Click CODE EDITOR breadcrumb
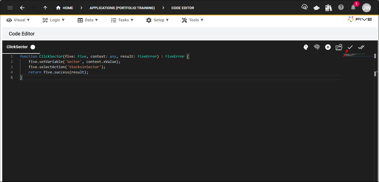This screenshot has height=182, width=379. 183,8
